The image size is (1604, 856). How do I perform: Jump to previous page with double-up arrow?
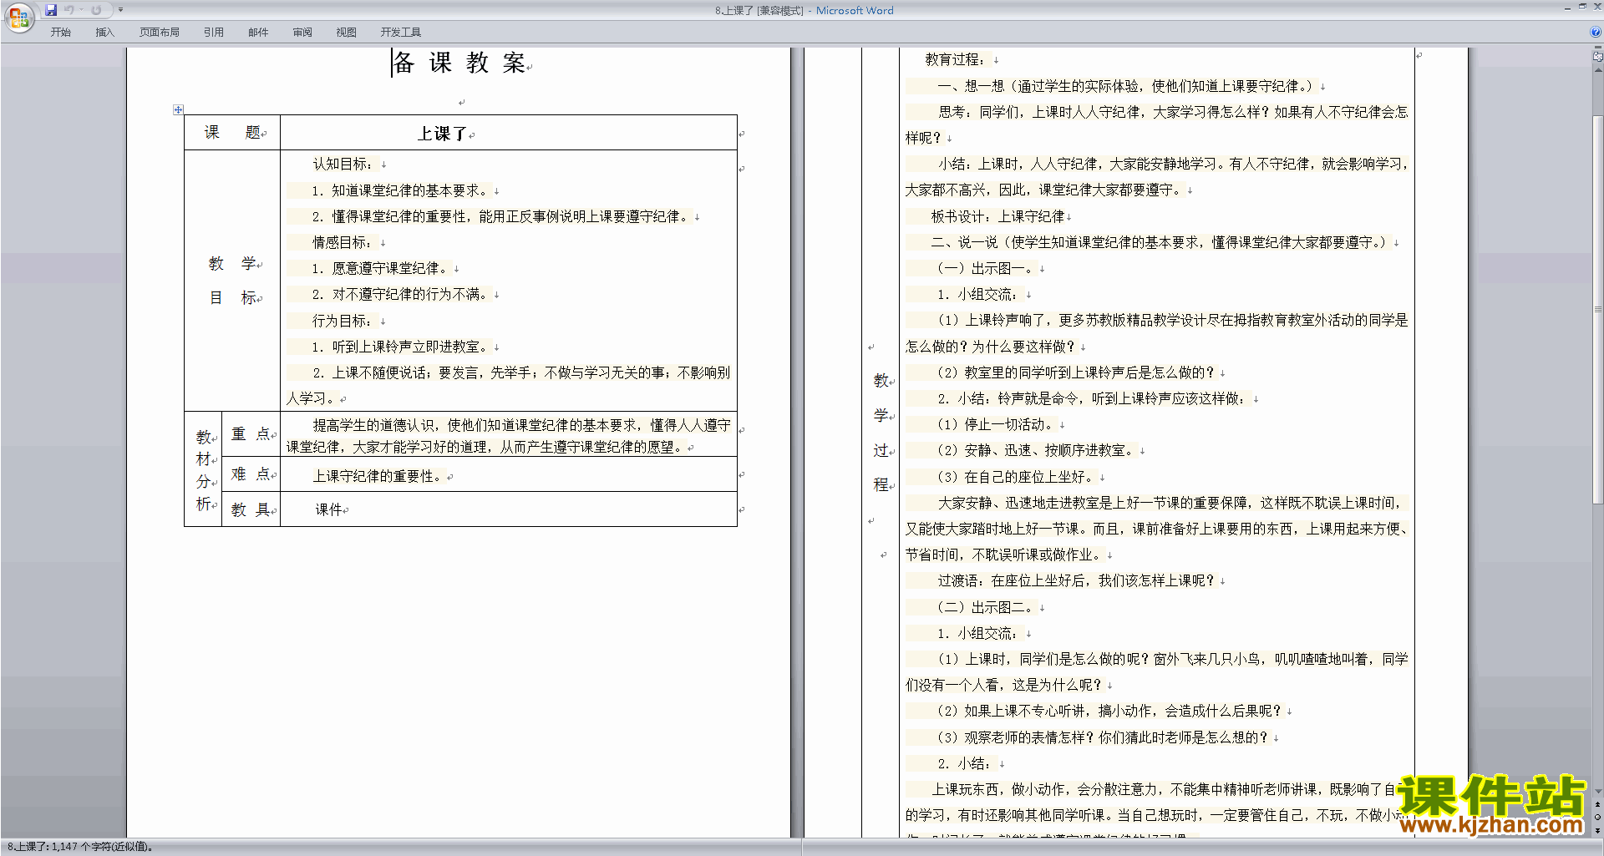pyautogui.click(x=1598, y=804)
